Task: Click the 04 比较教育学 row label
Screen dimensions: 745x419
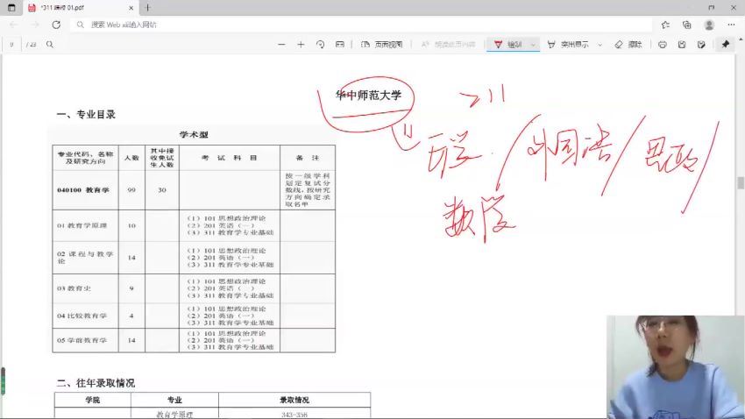Action: (x=82, y=316)
